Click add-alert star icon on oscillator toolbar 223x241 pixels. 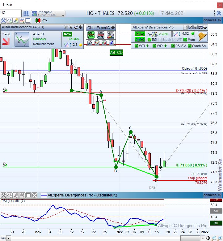point(16,195)
